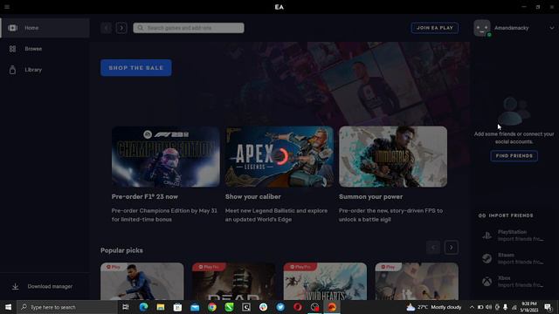Open the Immortals card image
Screen dimensions: 559x314
click(393, 157)
